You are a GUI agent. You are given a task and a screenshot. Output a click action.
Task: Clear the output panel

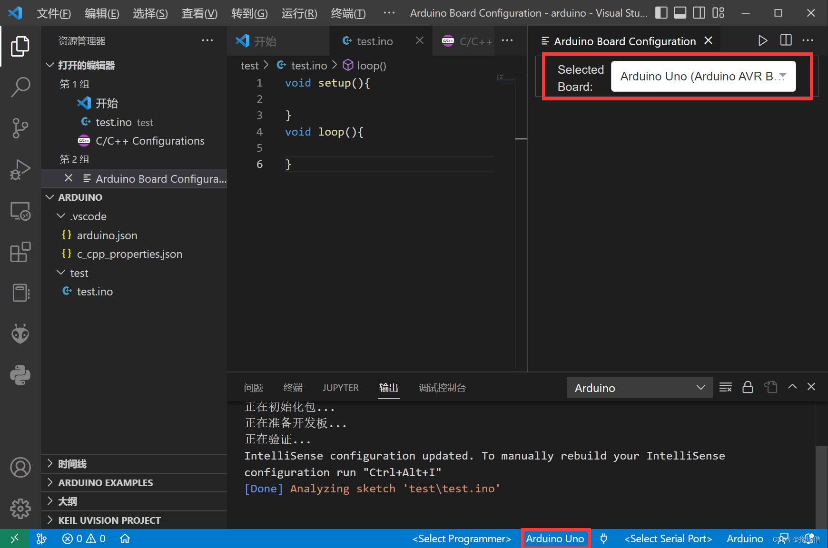click(725, 387)
